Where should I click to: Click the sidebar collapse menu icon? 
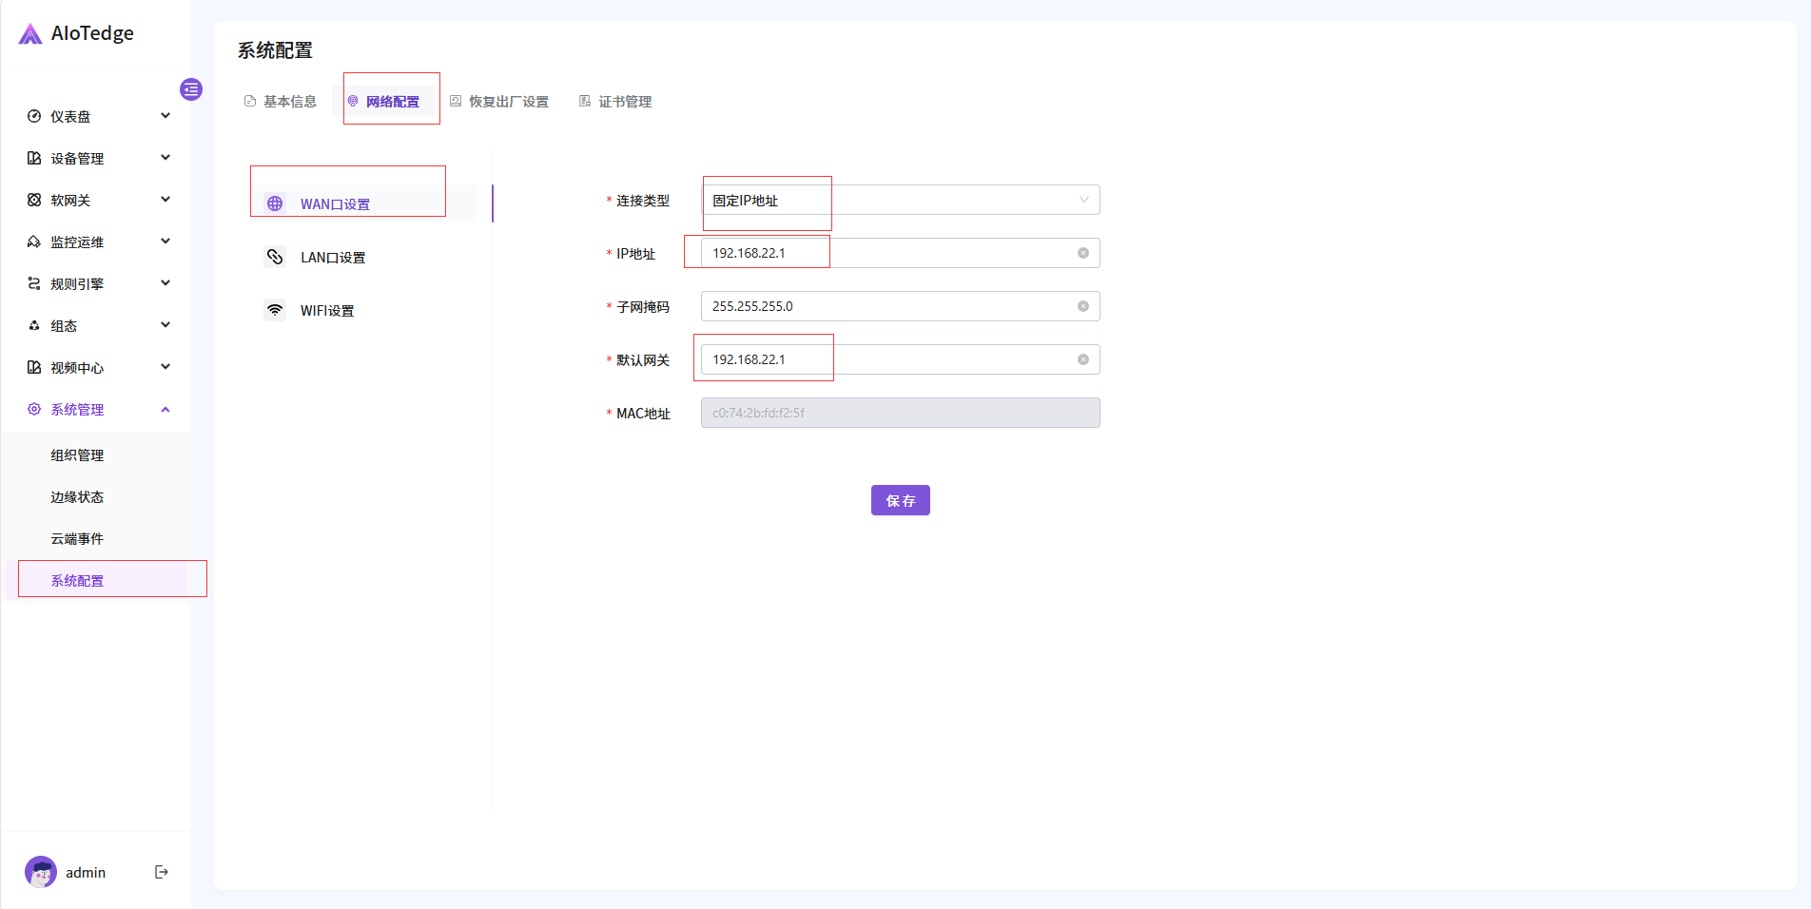191,89
